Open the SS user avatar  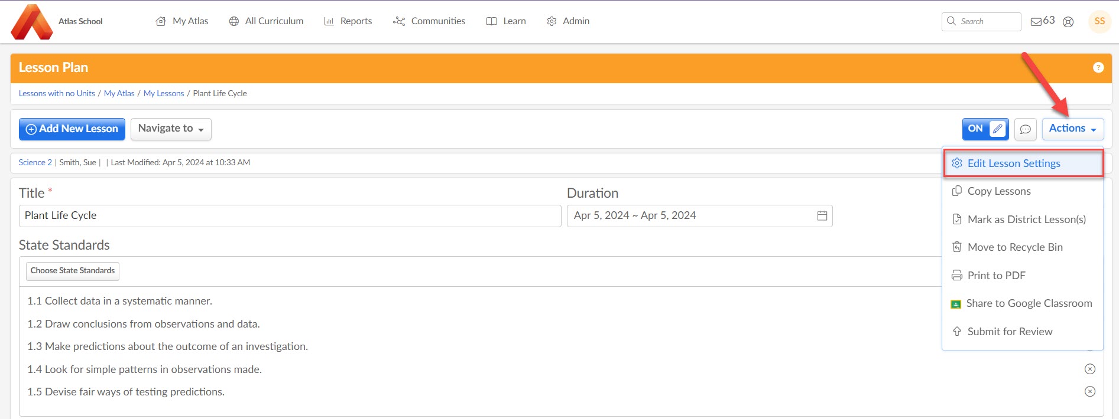(x=1099, y=21)
